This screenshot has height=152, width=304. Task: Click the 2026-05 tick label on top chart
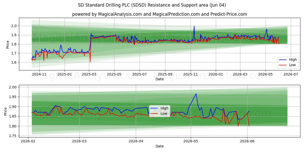(x=265, y=74)
